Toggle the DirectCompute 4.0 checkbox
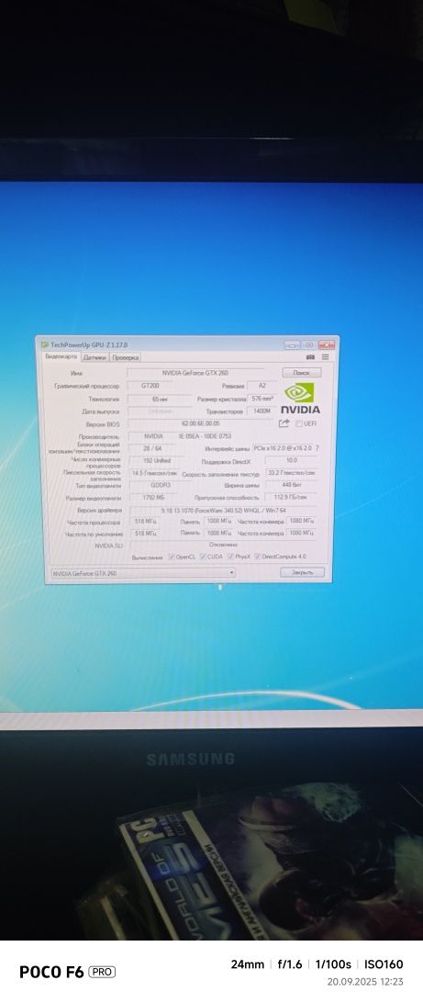The width and height of the screenshot is (423, 1003). (x=258, y=558)
